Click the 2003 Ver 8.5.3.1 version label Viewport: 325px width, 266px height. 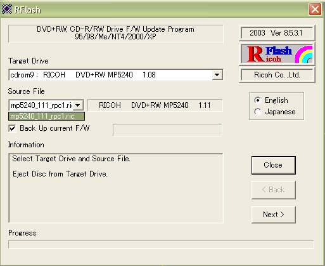[277, 33]
